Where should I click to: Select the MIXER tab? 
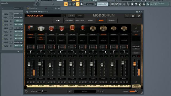click(x=101, y=21)
